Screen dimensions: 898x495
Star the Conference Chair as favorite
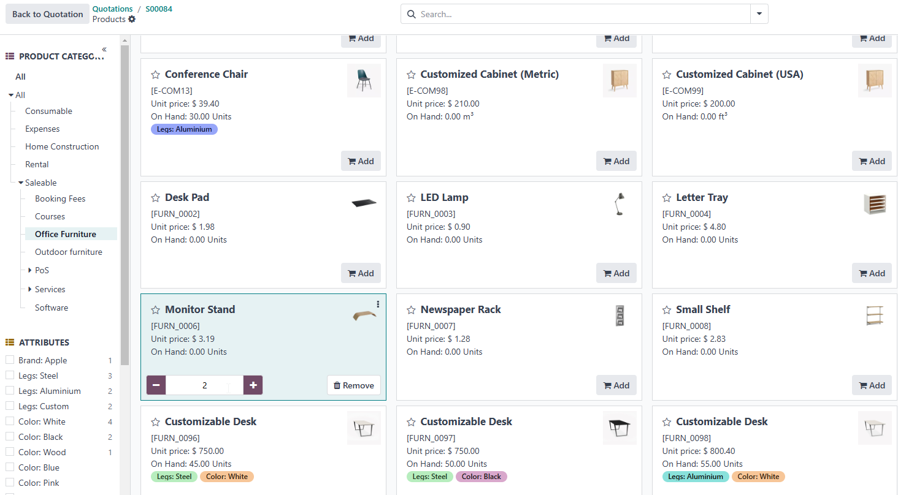point(155,75)
